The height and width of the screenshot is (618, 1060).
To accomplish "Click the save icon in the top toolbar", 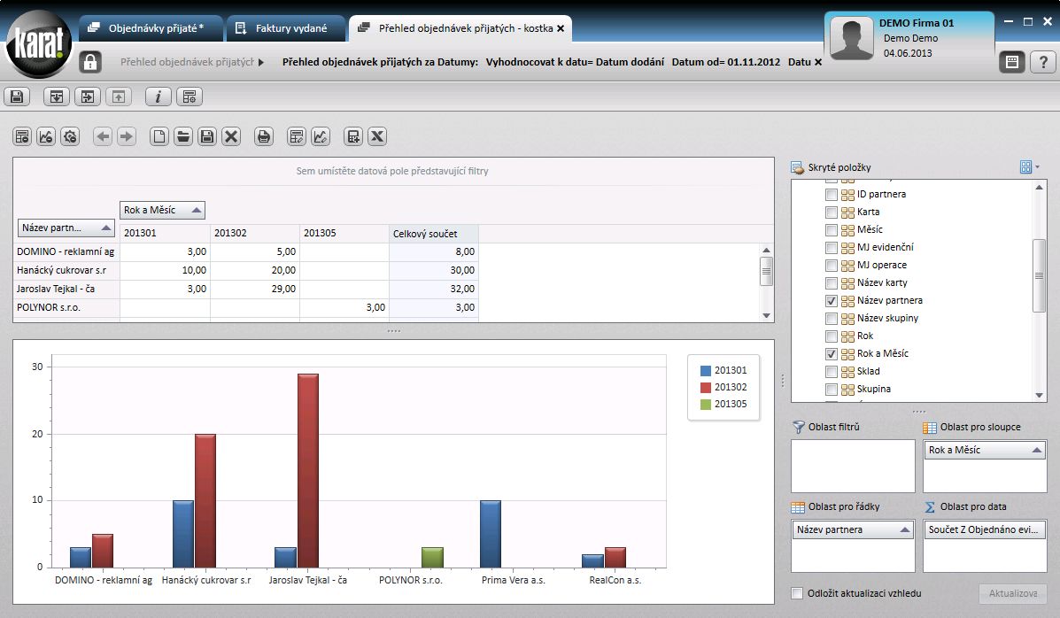I will pos(17,97).
